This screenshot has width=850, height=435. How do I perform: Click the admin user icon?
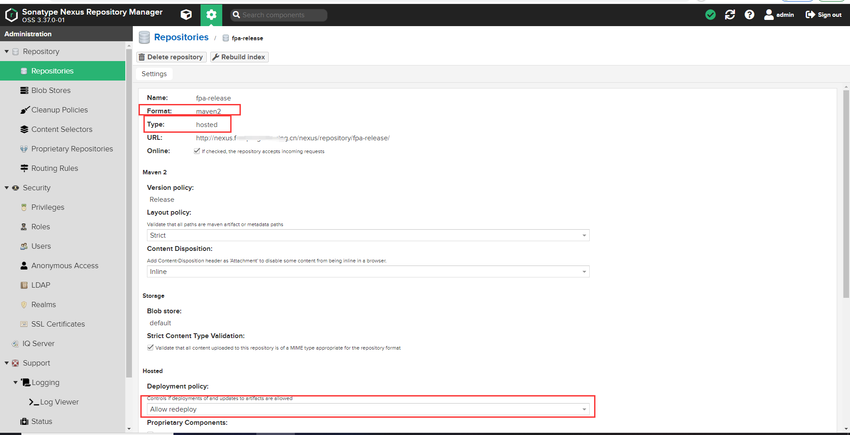(769, 15)
